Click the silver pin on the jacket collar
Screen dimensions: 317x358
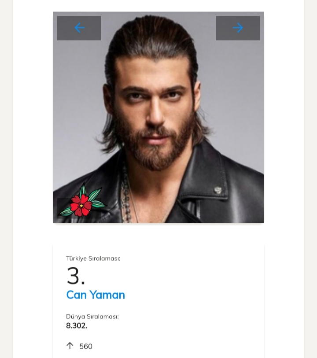[217, 190]
